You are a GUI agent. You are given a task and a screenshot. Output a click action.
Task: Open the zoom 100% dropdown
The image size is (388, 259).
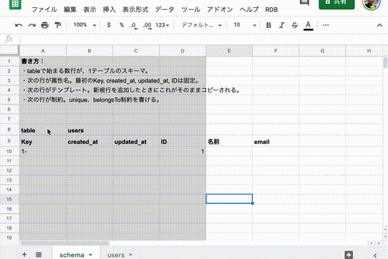84,25
